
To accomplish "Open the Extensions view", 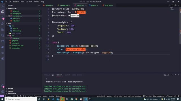I will tap(3, 29).
